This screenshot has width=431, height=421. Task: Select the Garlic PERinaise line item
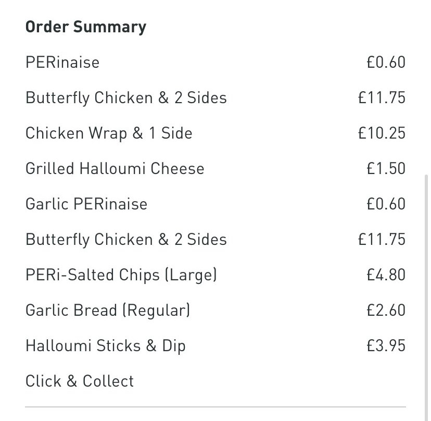pos(86,204)
